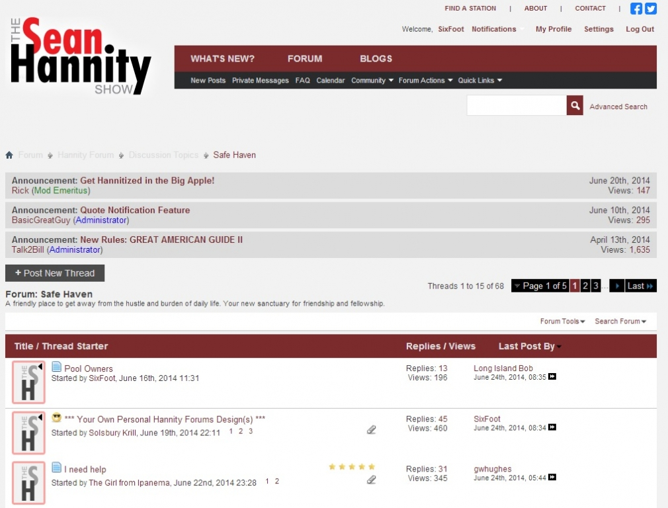This screenshot has height=508, width=668.
Task: Open the Pool Owners thread
Action: pos(89,368)
